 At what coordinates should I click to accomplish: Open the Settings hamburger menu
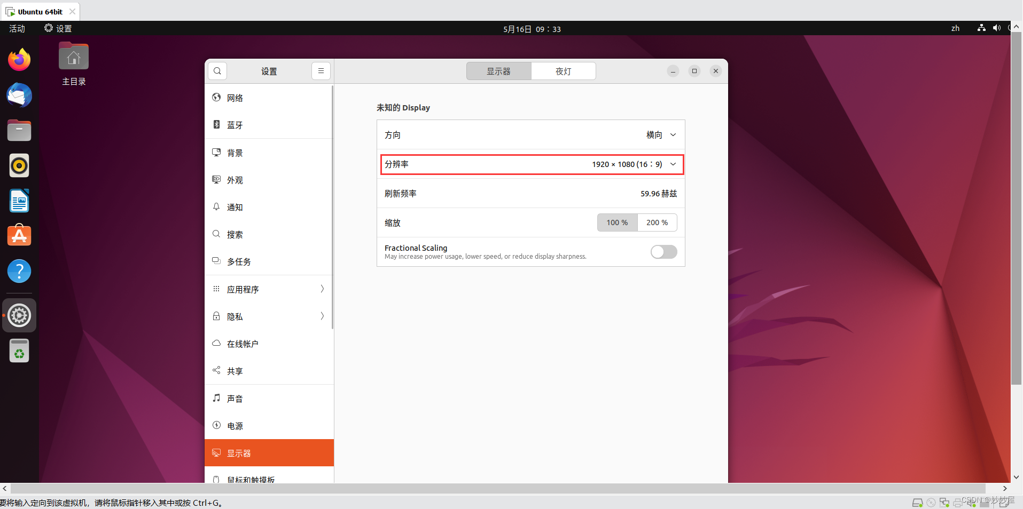(x=321, y=71)
